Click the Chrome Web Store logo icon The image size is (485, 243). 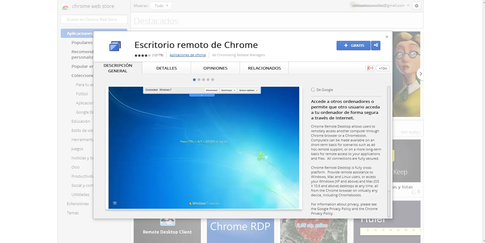(x=65, y=7)
